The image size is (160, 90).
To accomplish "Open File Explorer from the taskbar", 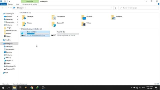I will click(x=14, y=88).
